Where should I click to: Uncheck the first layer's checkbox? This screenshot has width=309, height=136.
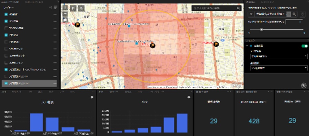tap(6, 14)
